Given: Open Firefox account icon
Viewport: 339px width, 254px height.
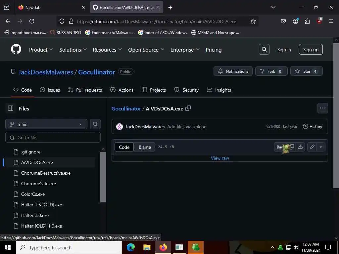Looking at the screenshot, I should point(295,21).
